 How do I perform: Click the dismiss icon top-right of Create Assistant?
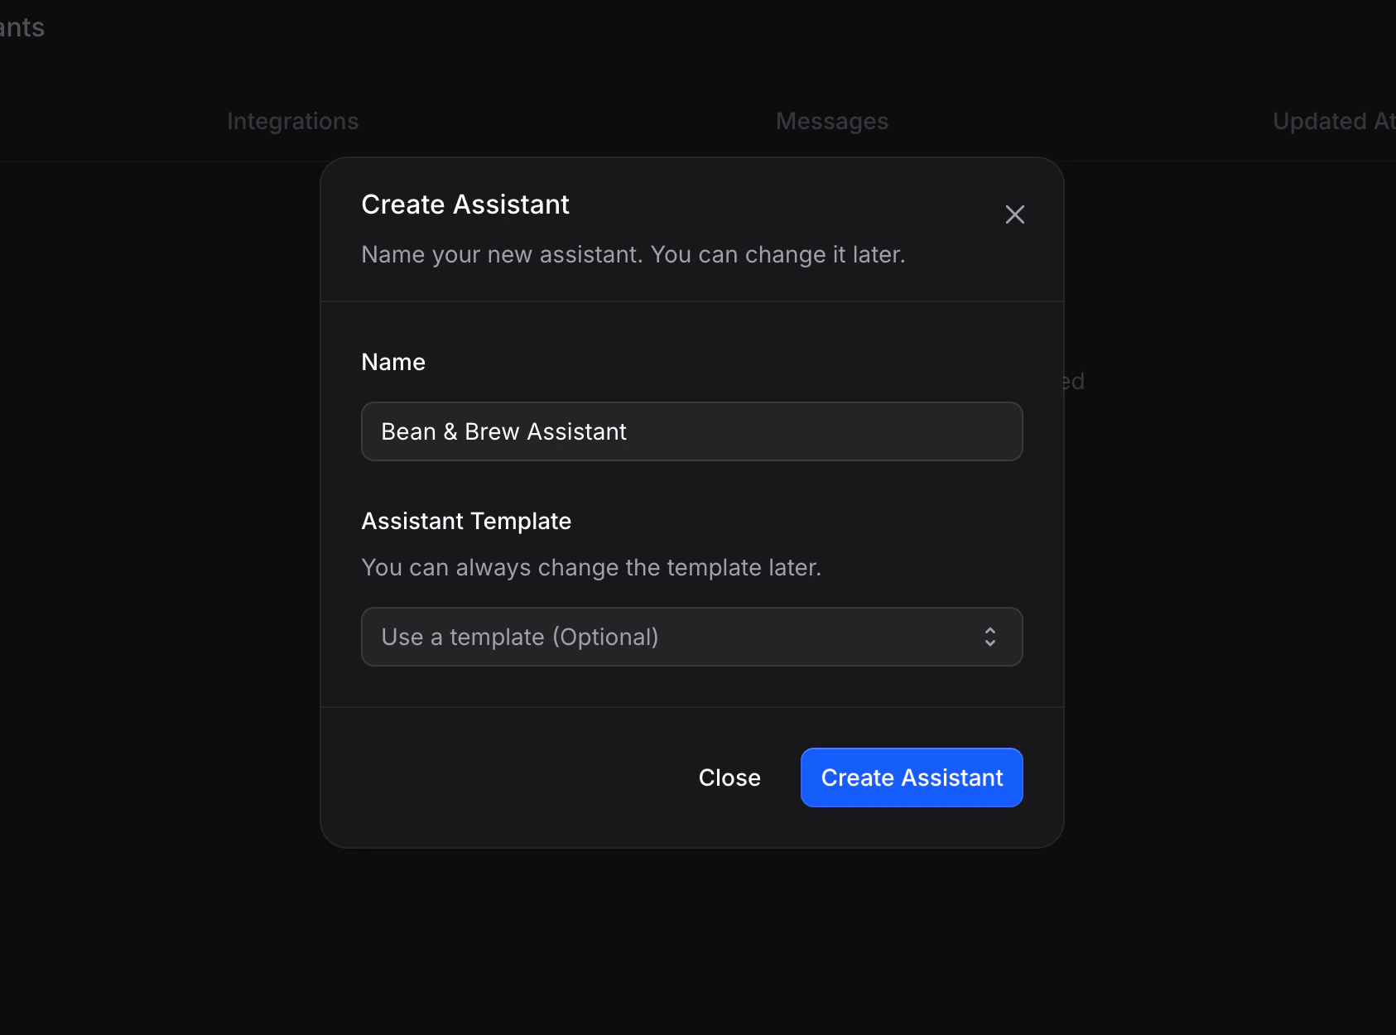pos(1014,214)
